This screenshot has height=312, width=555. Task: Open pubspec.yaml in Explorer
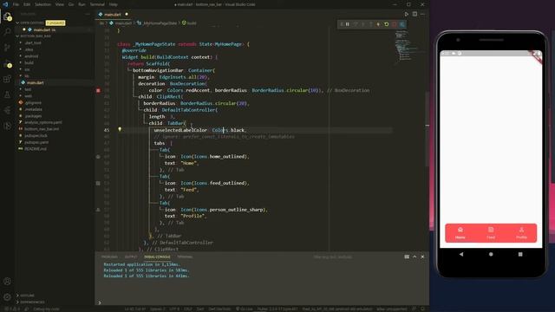click(36, 142)
